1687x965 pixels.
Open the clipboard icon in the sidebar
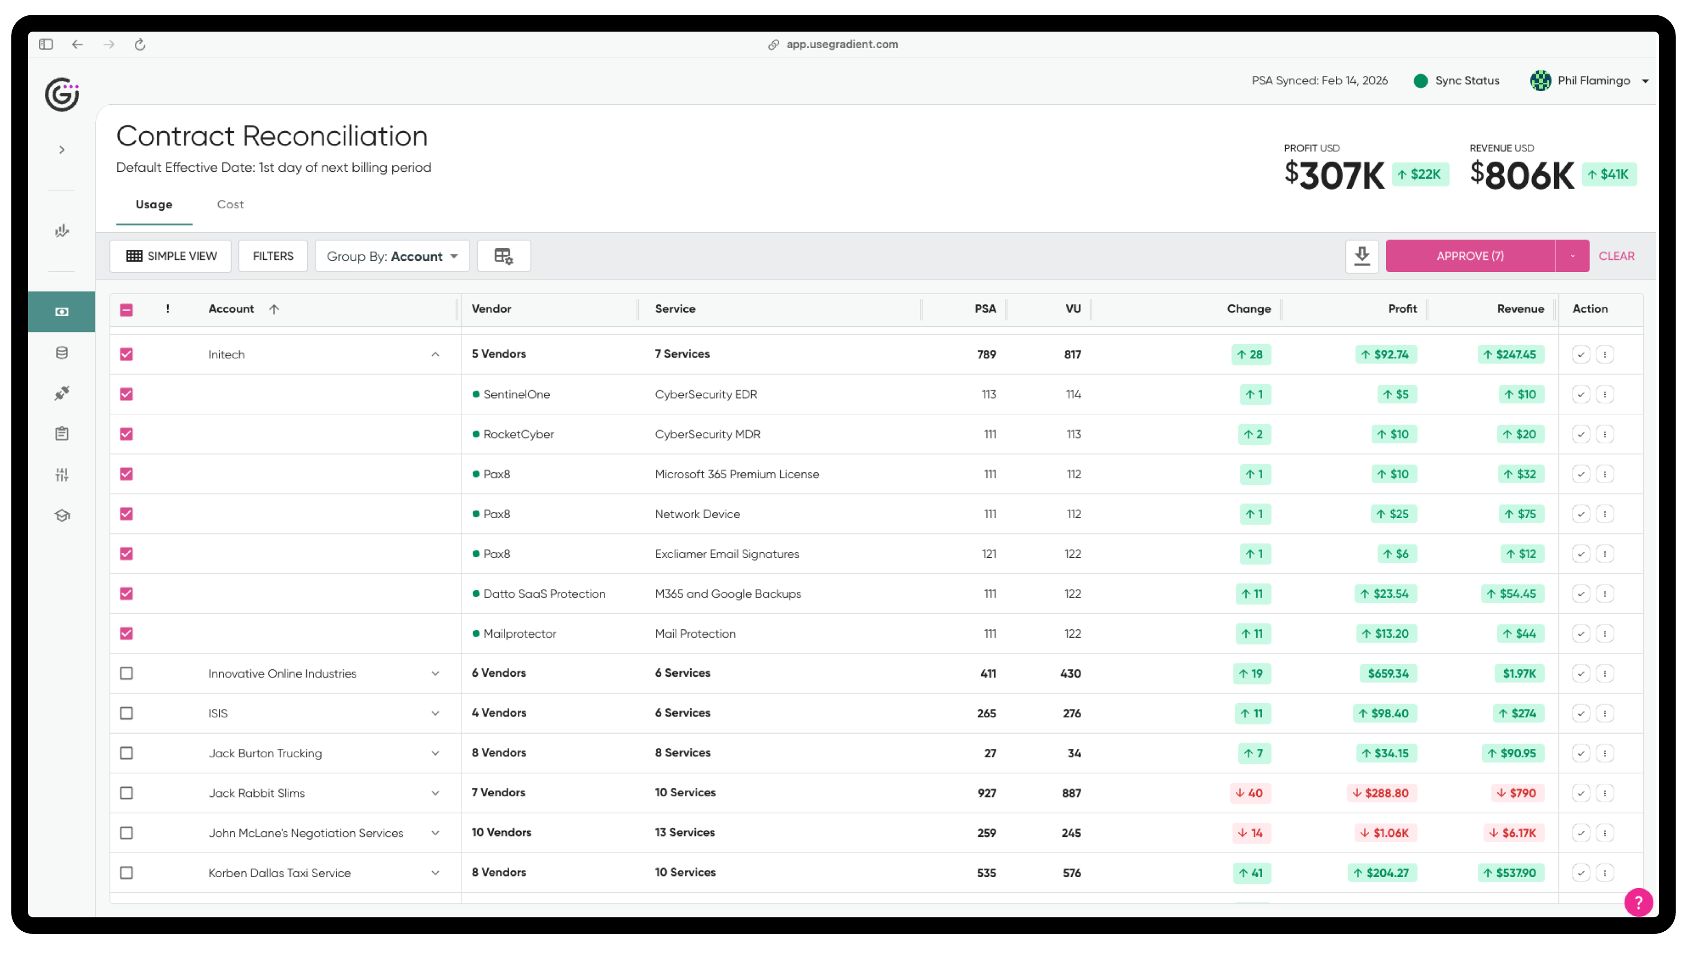pyautogui.click(x=61, y=433)
